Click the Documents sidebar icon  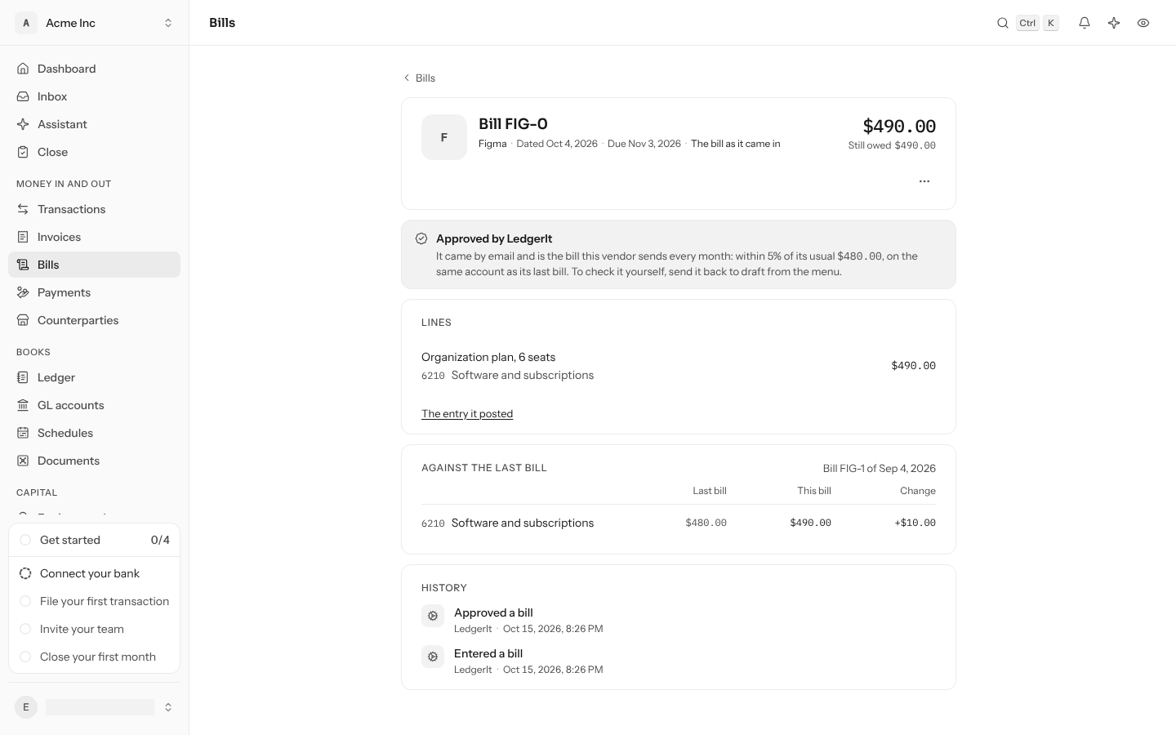23,461
